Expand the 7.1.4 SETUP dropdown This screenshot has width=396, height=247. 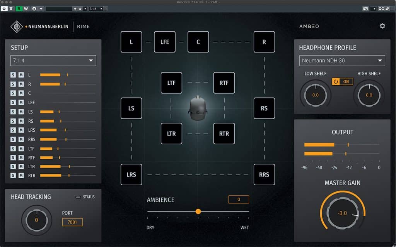[x=53, y=61]
